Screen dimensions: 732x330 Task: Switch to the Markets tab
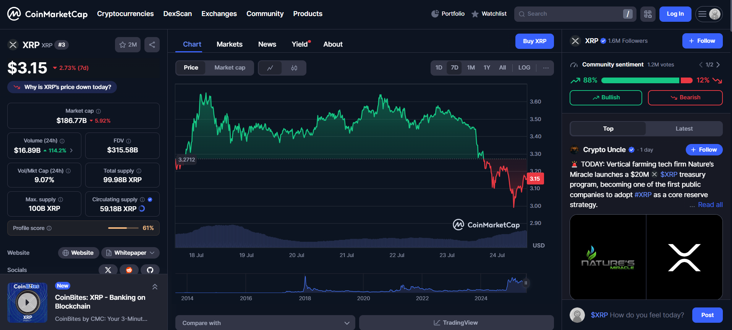229,44
